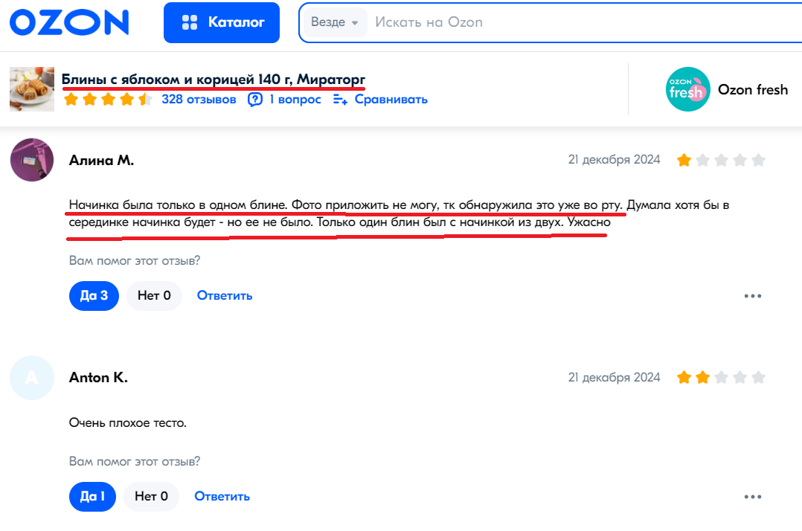Click Ответить under Anton K. review
The image size is (802, 531).
pos(222,496)
